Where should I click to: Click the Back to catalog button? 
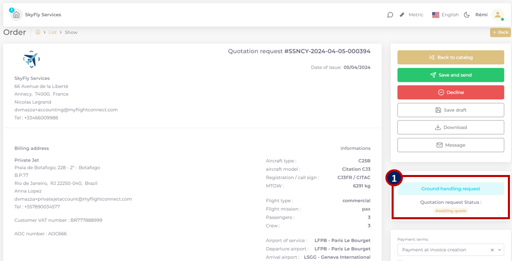(451, 58)
